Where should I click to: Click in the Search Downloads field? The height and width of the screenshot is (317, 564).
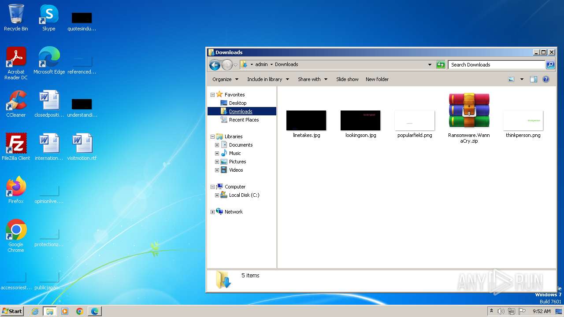point(497,65)
